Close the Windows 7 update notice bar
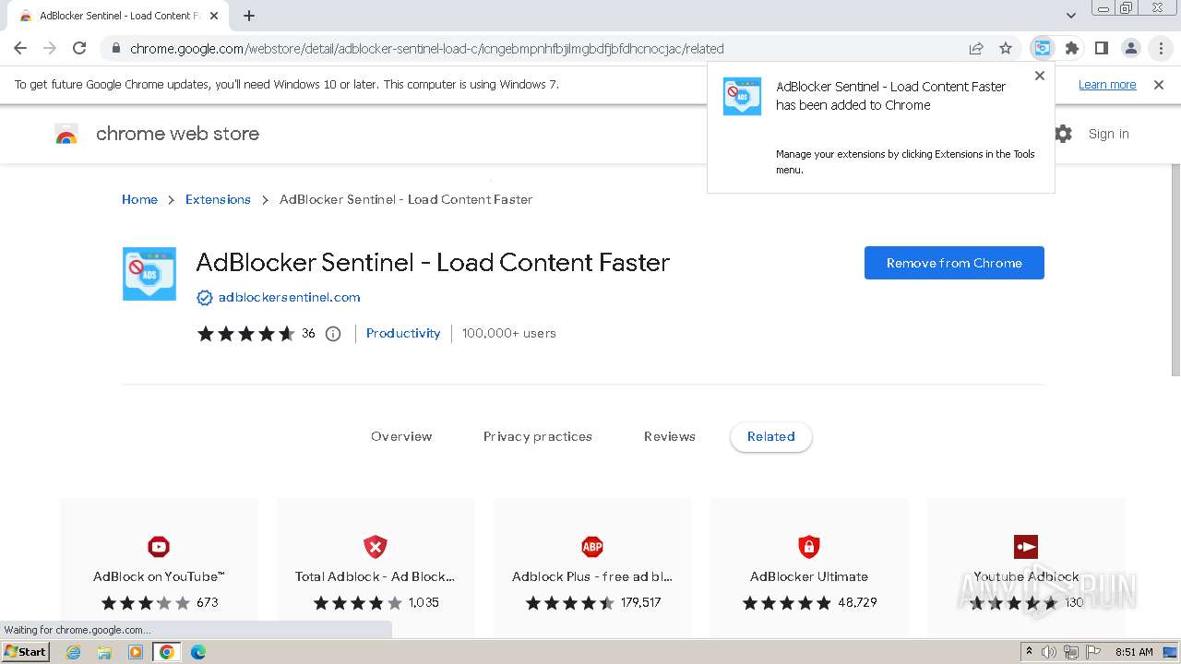Screen dimensions: 1181x664 click(x=1159, y=85)
